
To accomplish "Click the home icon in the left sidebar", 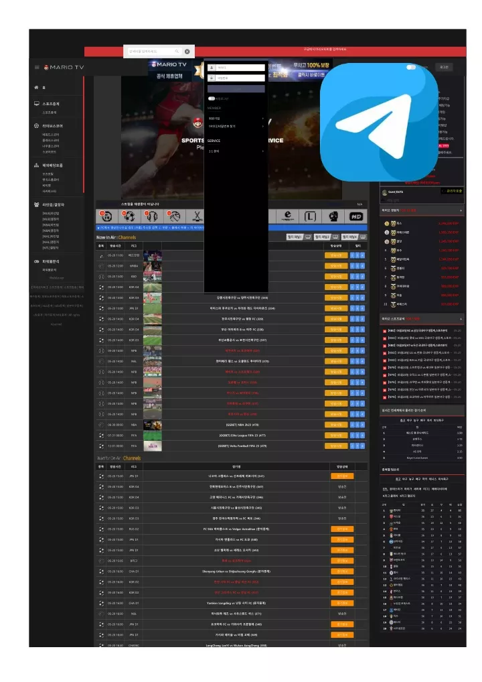I will pos(37,87).
